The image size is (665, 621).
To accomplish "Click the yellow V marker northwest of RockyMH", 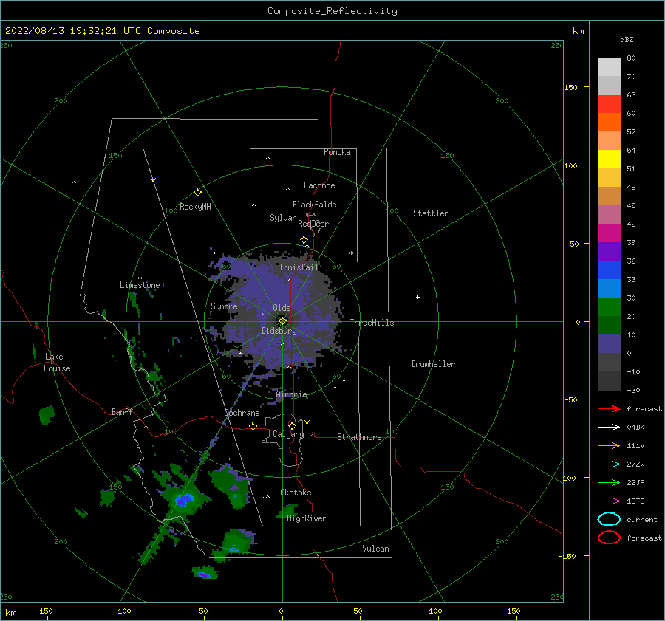I will 154,180.
